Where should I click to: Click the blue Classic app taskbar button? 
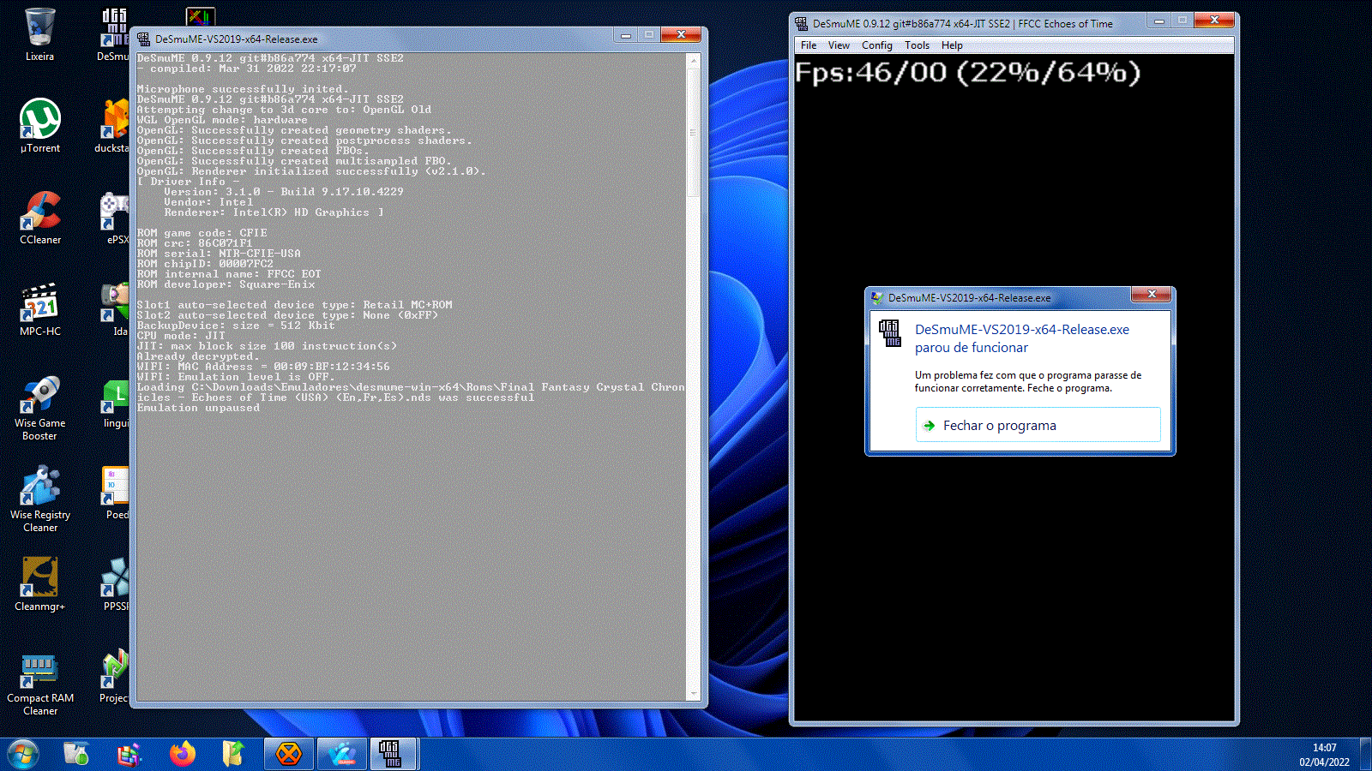click(341, 754)
